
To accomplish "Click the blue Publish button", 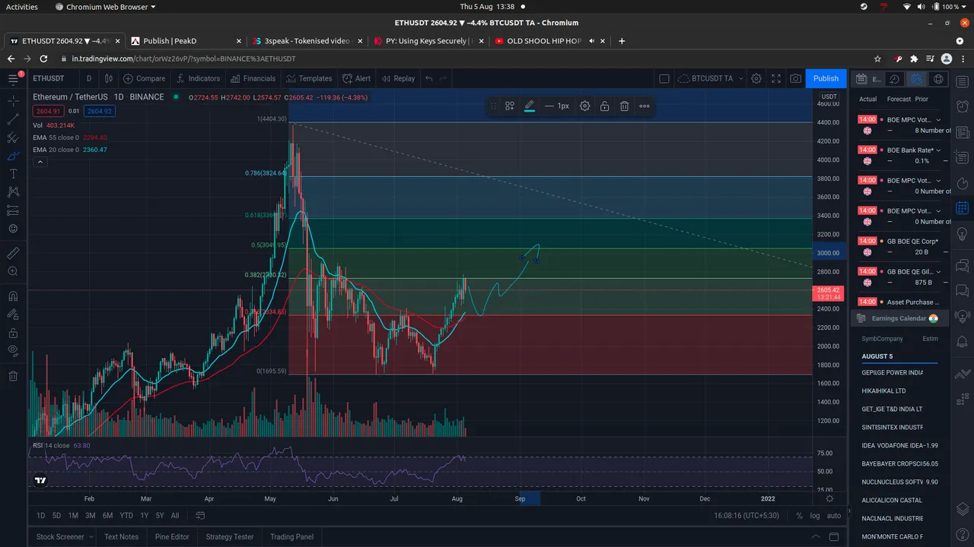I will (826, 78).
